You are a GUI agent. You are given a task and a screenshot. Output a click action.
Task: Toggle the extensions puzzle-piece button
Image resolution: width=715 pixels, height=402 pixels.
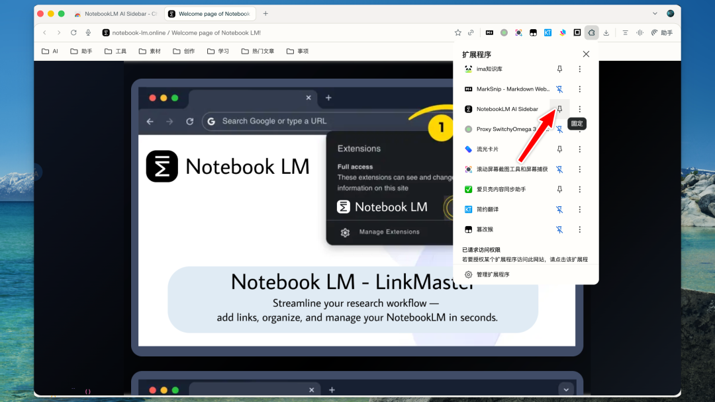(x=591, y=33)
